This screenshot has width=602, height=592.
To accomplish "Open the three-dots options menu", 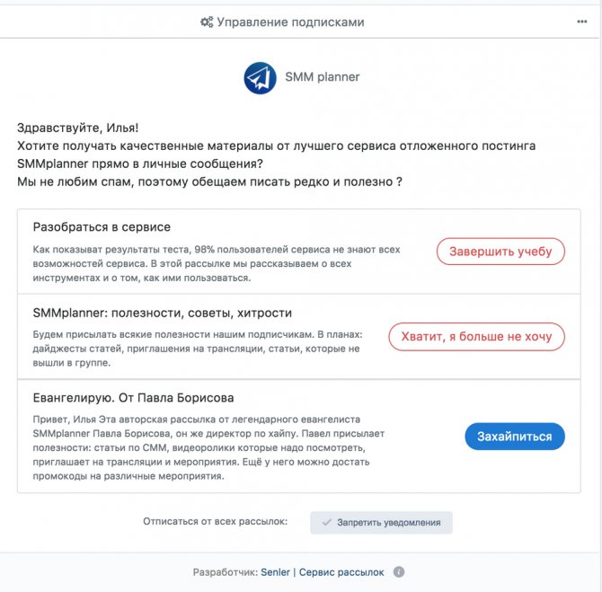I will [x=581, y=22].
